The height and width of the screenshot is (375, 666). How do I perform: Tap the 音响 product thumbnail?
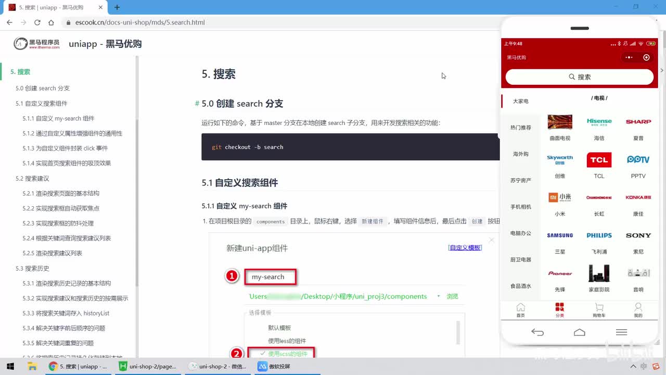[638, 273]
